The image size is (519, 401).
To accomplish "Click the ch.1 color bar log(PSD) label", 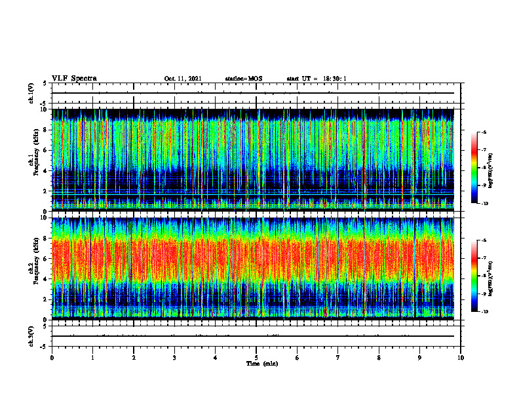I will pyautogui.click(x=490, y=171).
